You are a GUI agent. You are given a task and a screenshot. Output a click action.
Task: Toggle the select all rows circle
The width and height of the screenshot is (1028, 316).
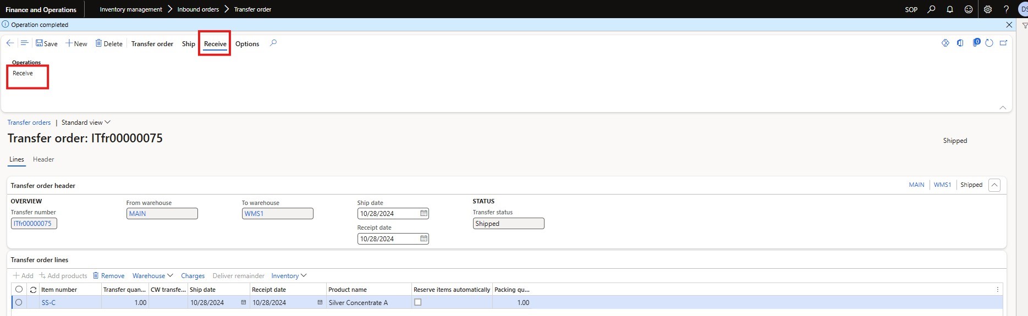click(x=19, y=290)
